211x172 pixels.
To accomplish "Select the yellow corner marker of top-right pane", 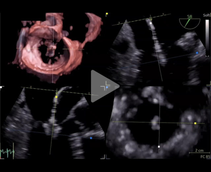I will pos(107,14).
